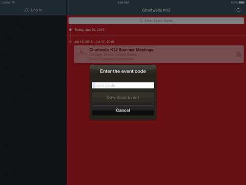Click the 'Event is password protected' note
This screenshot has height=185, width=246.
(x=112, y=59)
